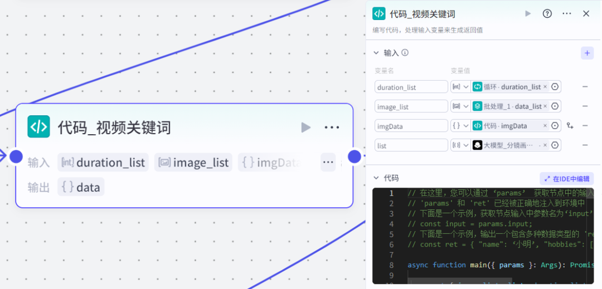Click the description text 编写代码，处理输入变量来生成返回值
Screen dimensions: 602x289
[x=428, y=30]
